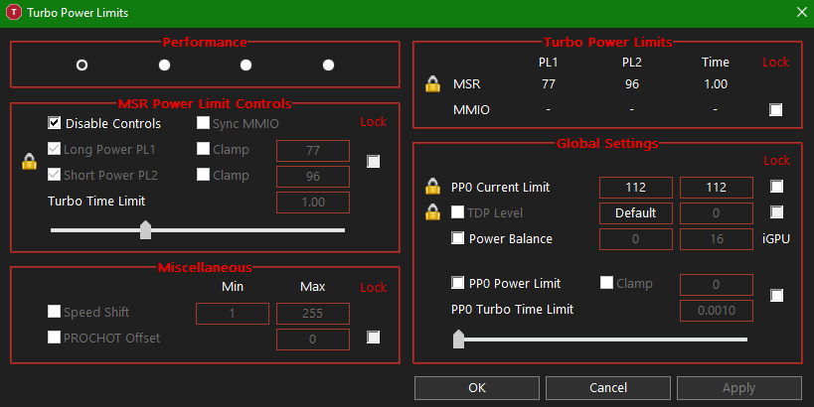Check the Lock box in MSR Power Limit Controls

[x=373, y=161]
